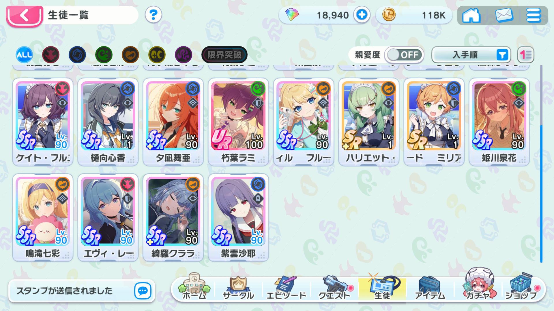Screen dimensions: 554x311
Task: Open the chat stamp bubble icon
Action: point(143,291)
